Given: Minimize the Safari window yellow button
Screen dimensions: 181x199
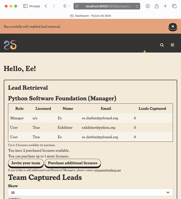Looking at the screenshot, I should pyautogui.click(x=11, y=6).
